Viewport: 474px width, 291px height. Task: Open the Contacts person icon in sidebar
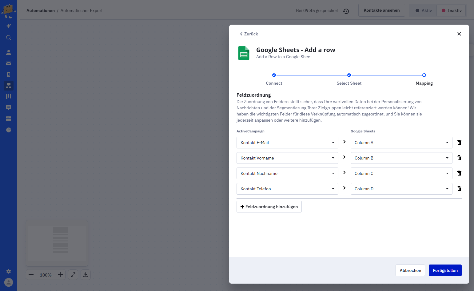[9, 52]
